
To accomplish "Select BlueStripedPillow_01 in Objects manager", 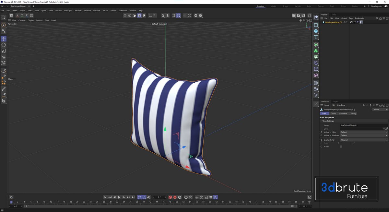I will [x=333, y=22].
